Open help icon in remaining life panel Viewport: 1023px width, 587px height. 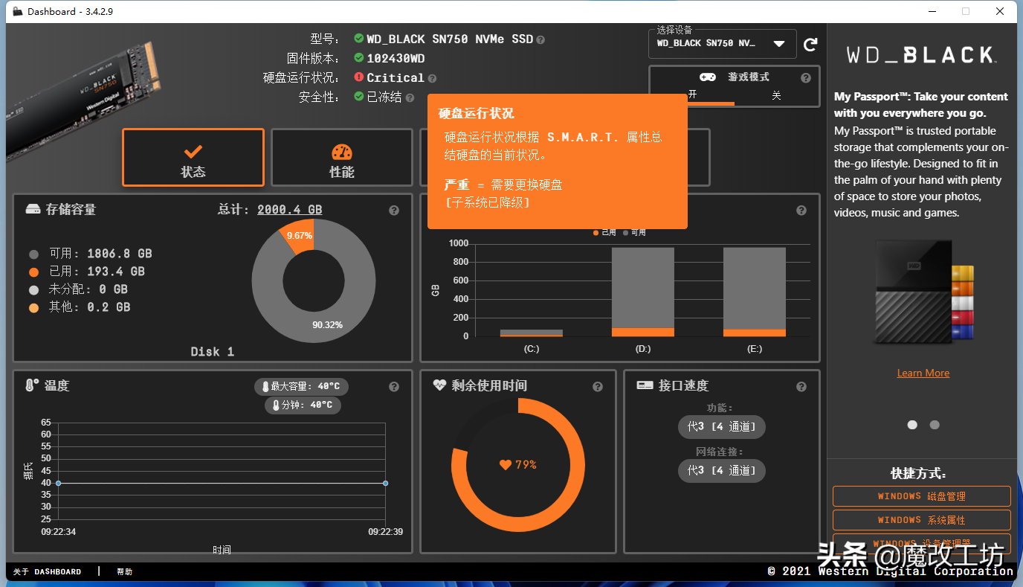[598, 387]
